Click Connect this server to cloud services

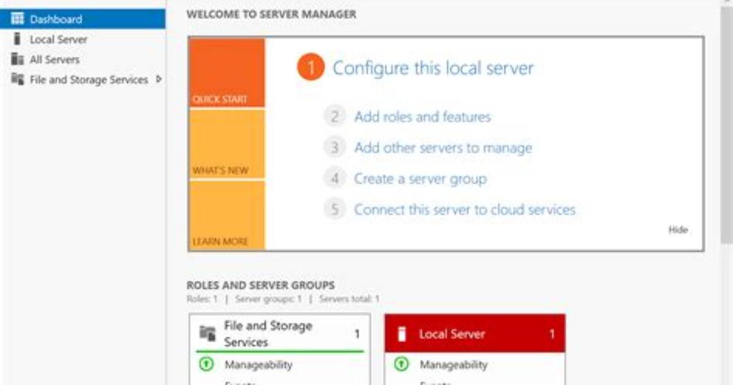click(x=465, y=210)
